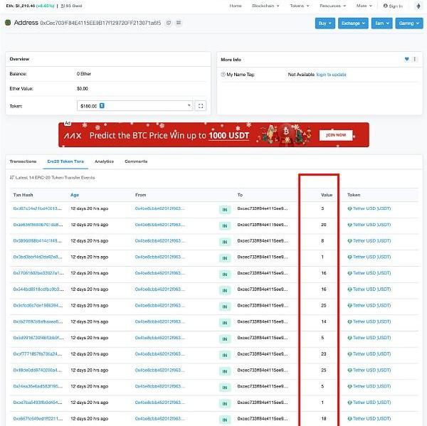The width and height of the screenshot is (427, 426).
Task: Open the Buy dropdown button
Action: tap(325, 23)
